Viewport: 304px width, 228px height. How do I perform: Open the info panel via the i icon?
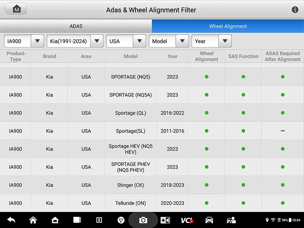295,10
